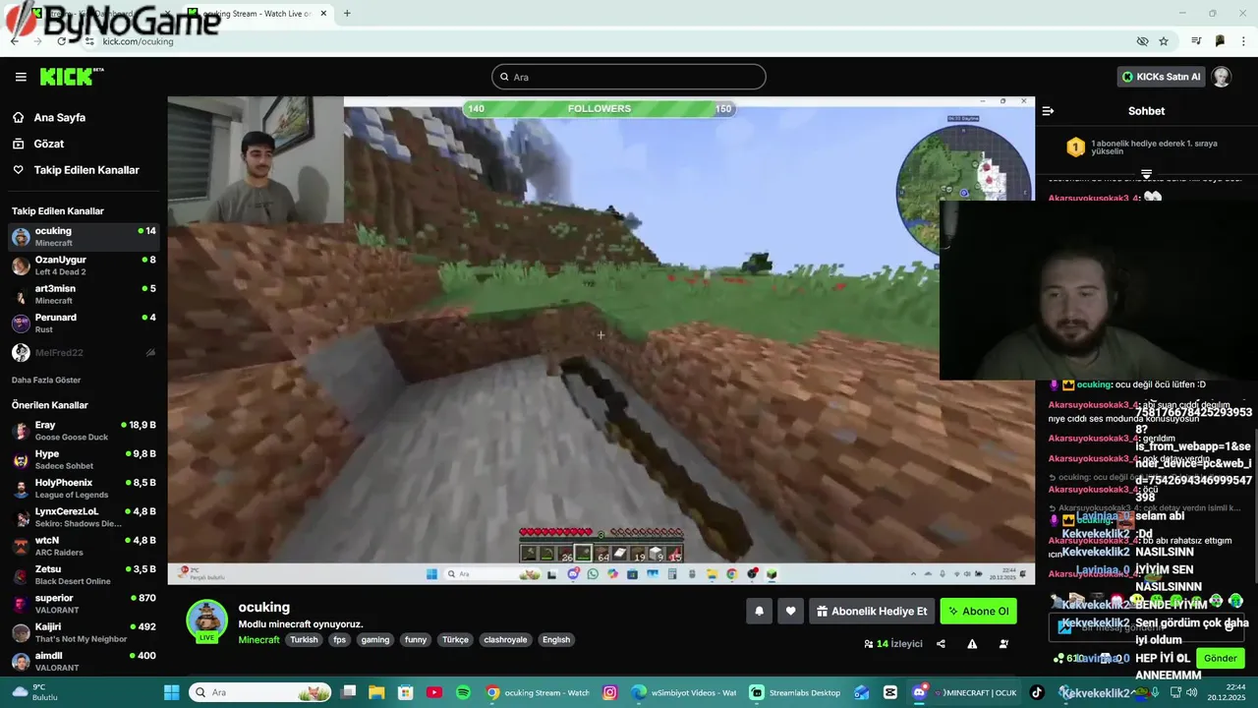This screenshot has width=1258, height=708.
Task: Click the KICK logo
Action: pos(71,77)
